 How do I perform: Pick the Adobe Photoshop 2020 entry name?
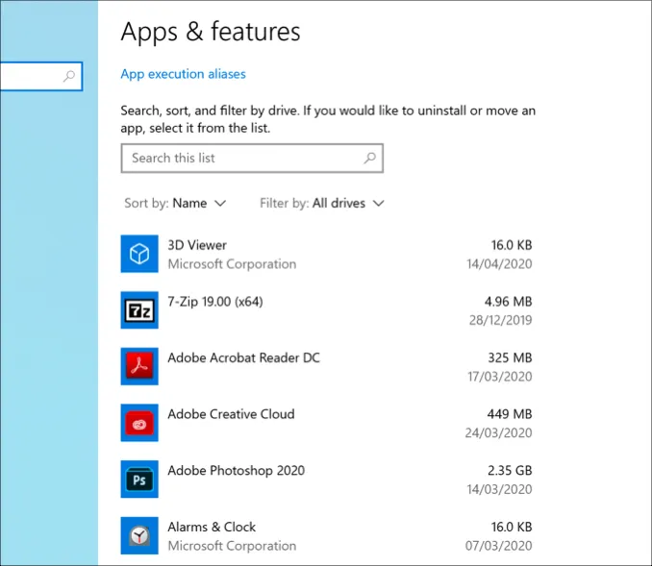pyautogui.click(x=236, y=470)
